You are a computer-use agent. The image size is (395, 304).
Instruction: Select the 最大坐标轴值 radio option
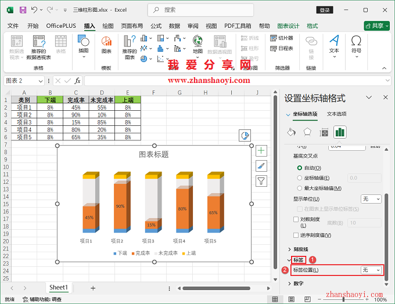point(300,188)
